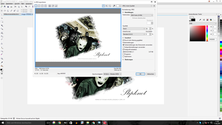
Task: Expand the Änderungen section
Action: [x=123, y=60]
